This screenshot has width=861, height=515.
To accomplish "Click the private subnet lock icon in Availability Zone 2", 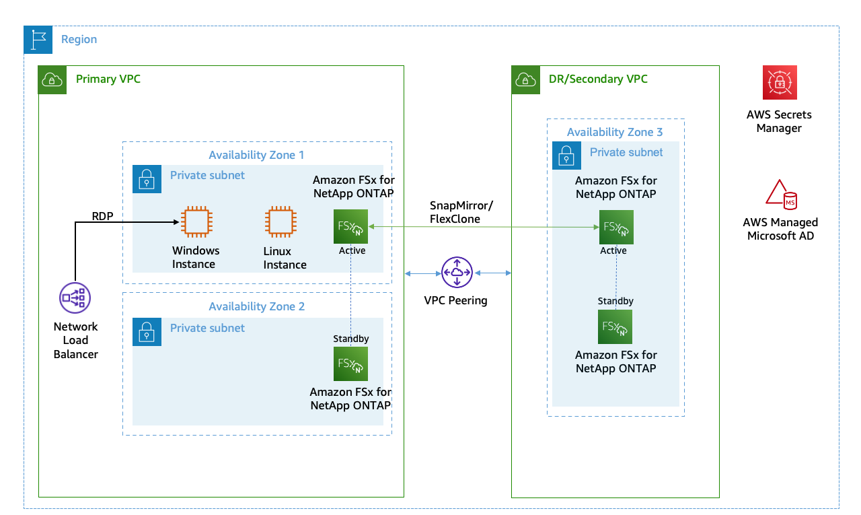I will [146, 331].
